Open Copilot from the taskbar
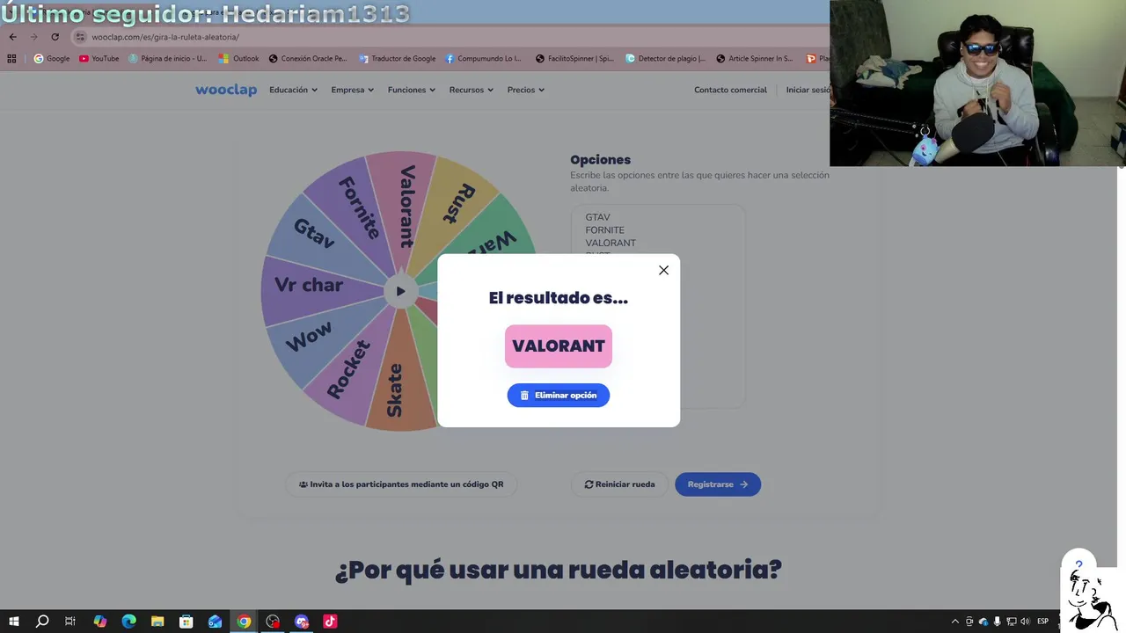Image resolution: width=1126 pixels, height=633 pixels. (99, 622)
